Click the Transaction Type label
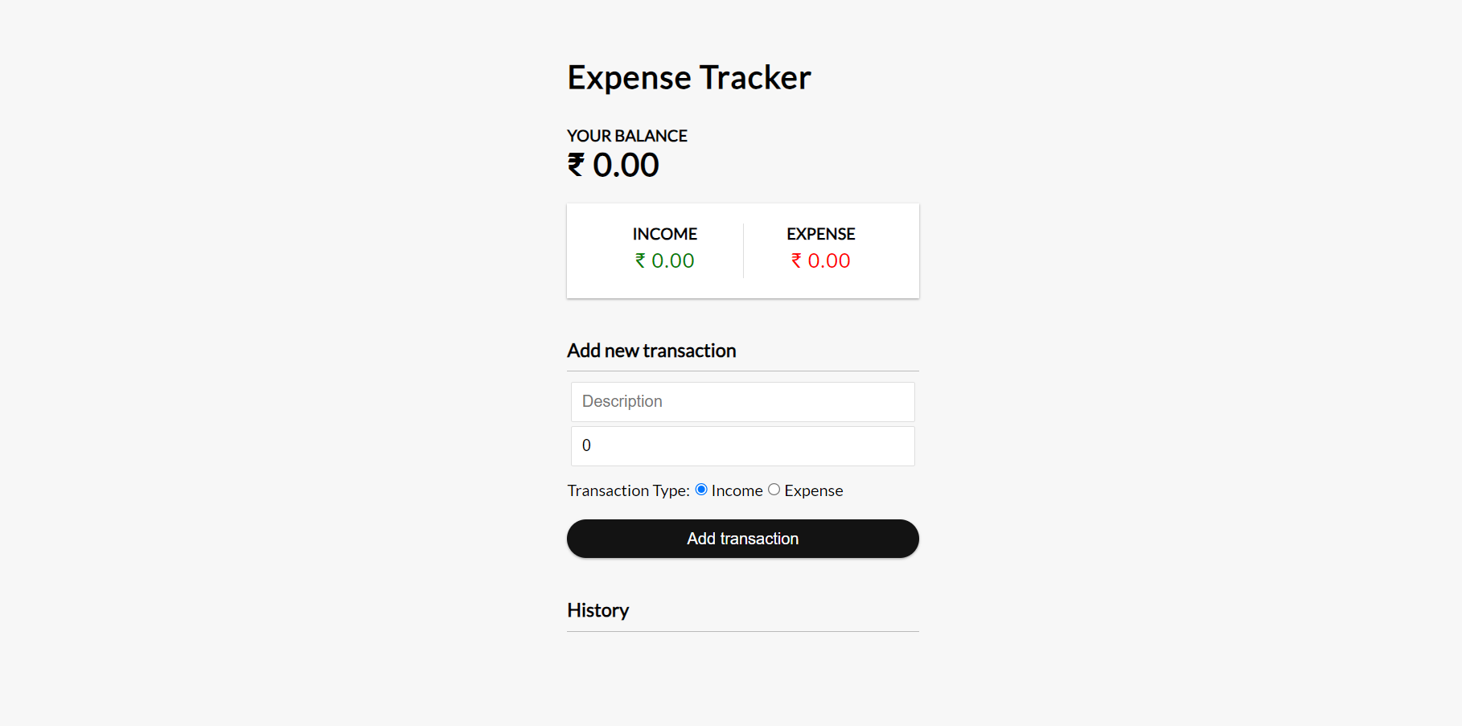The image size is (1462, 726). click(628, 490)
